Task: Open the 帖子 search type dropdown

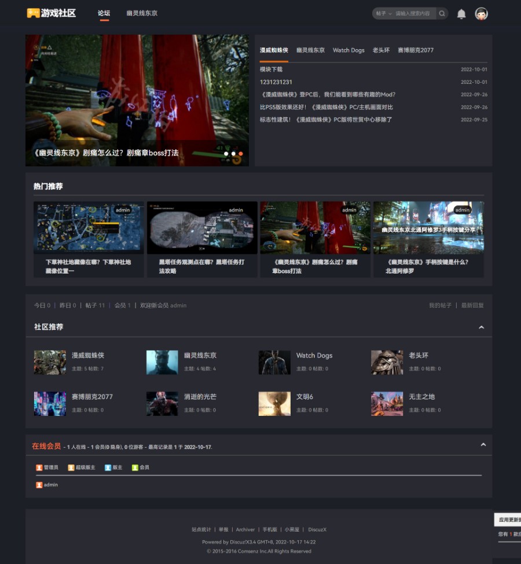Action: 384,14
